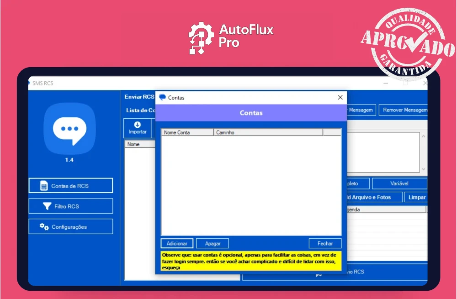Click the Limpar button

[x=416, y=197]
